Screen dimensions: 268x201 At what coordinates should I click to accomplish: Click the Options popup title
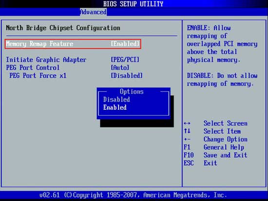coord(132,92)
